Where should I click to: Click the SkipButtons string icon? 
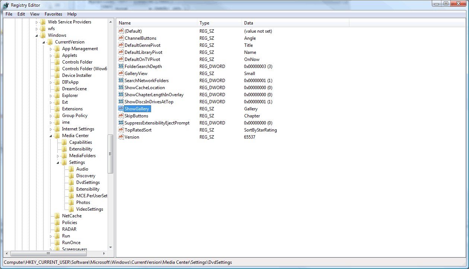tap(121, 116)
